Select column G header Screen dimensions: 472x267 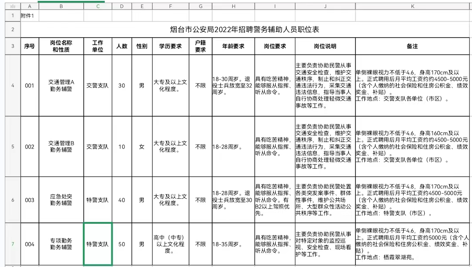click(200, 6)
